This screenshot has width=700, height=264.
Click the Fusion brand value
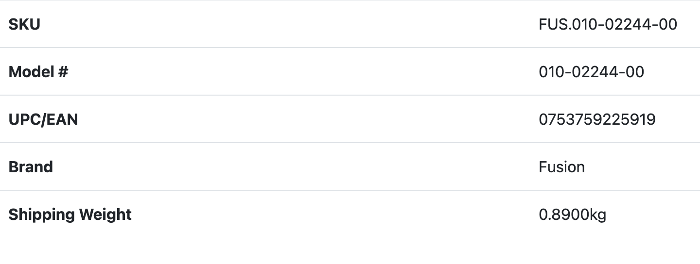point(561,167)
